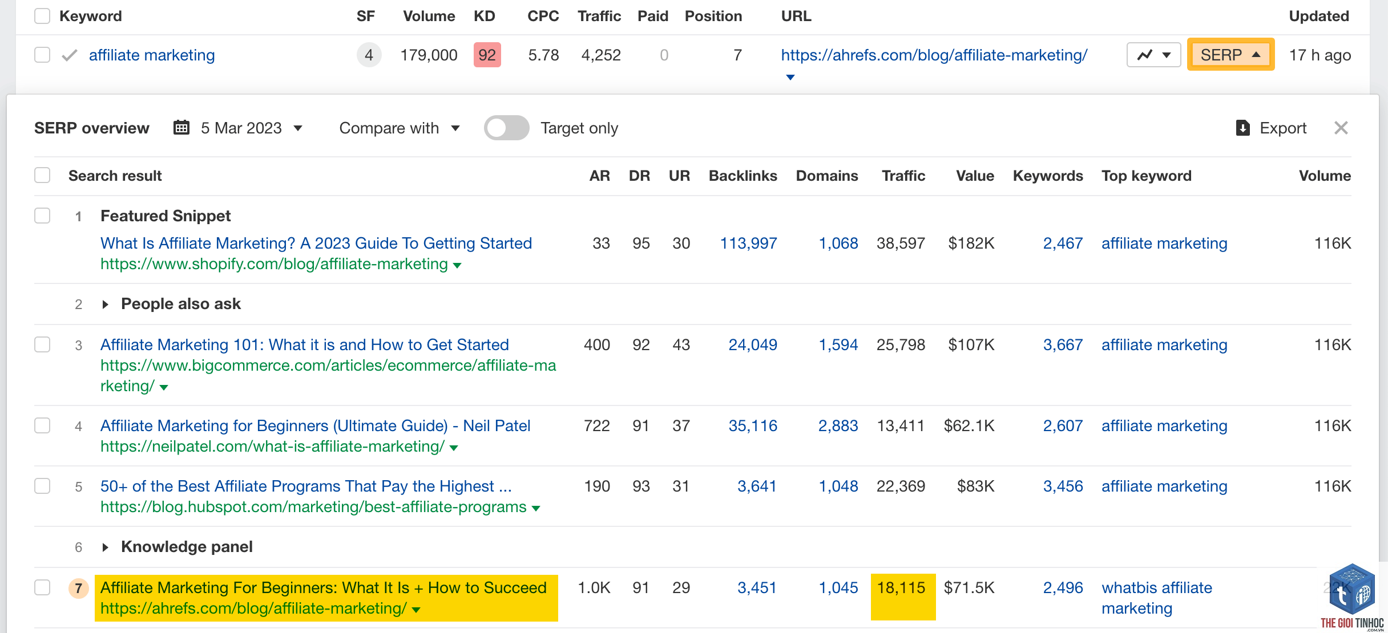Click the $107K value for BigCommerce
This screenshot has height=633, width=1388.
coord(971,345)
